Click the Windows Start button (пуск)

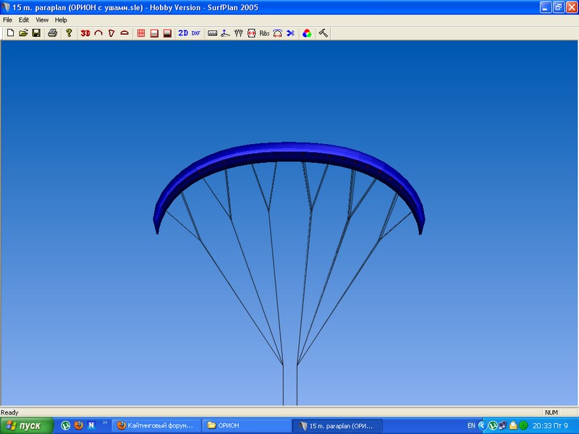click(26, 426)
